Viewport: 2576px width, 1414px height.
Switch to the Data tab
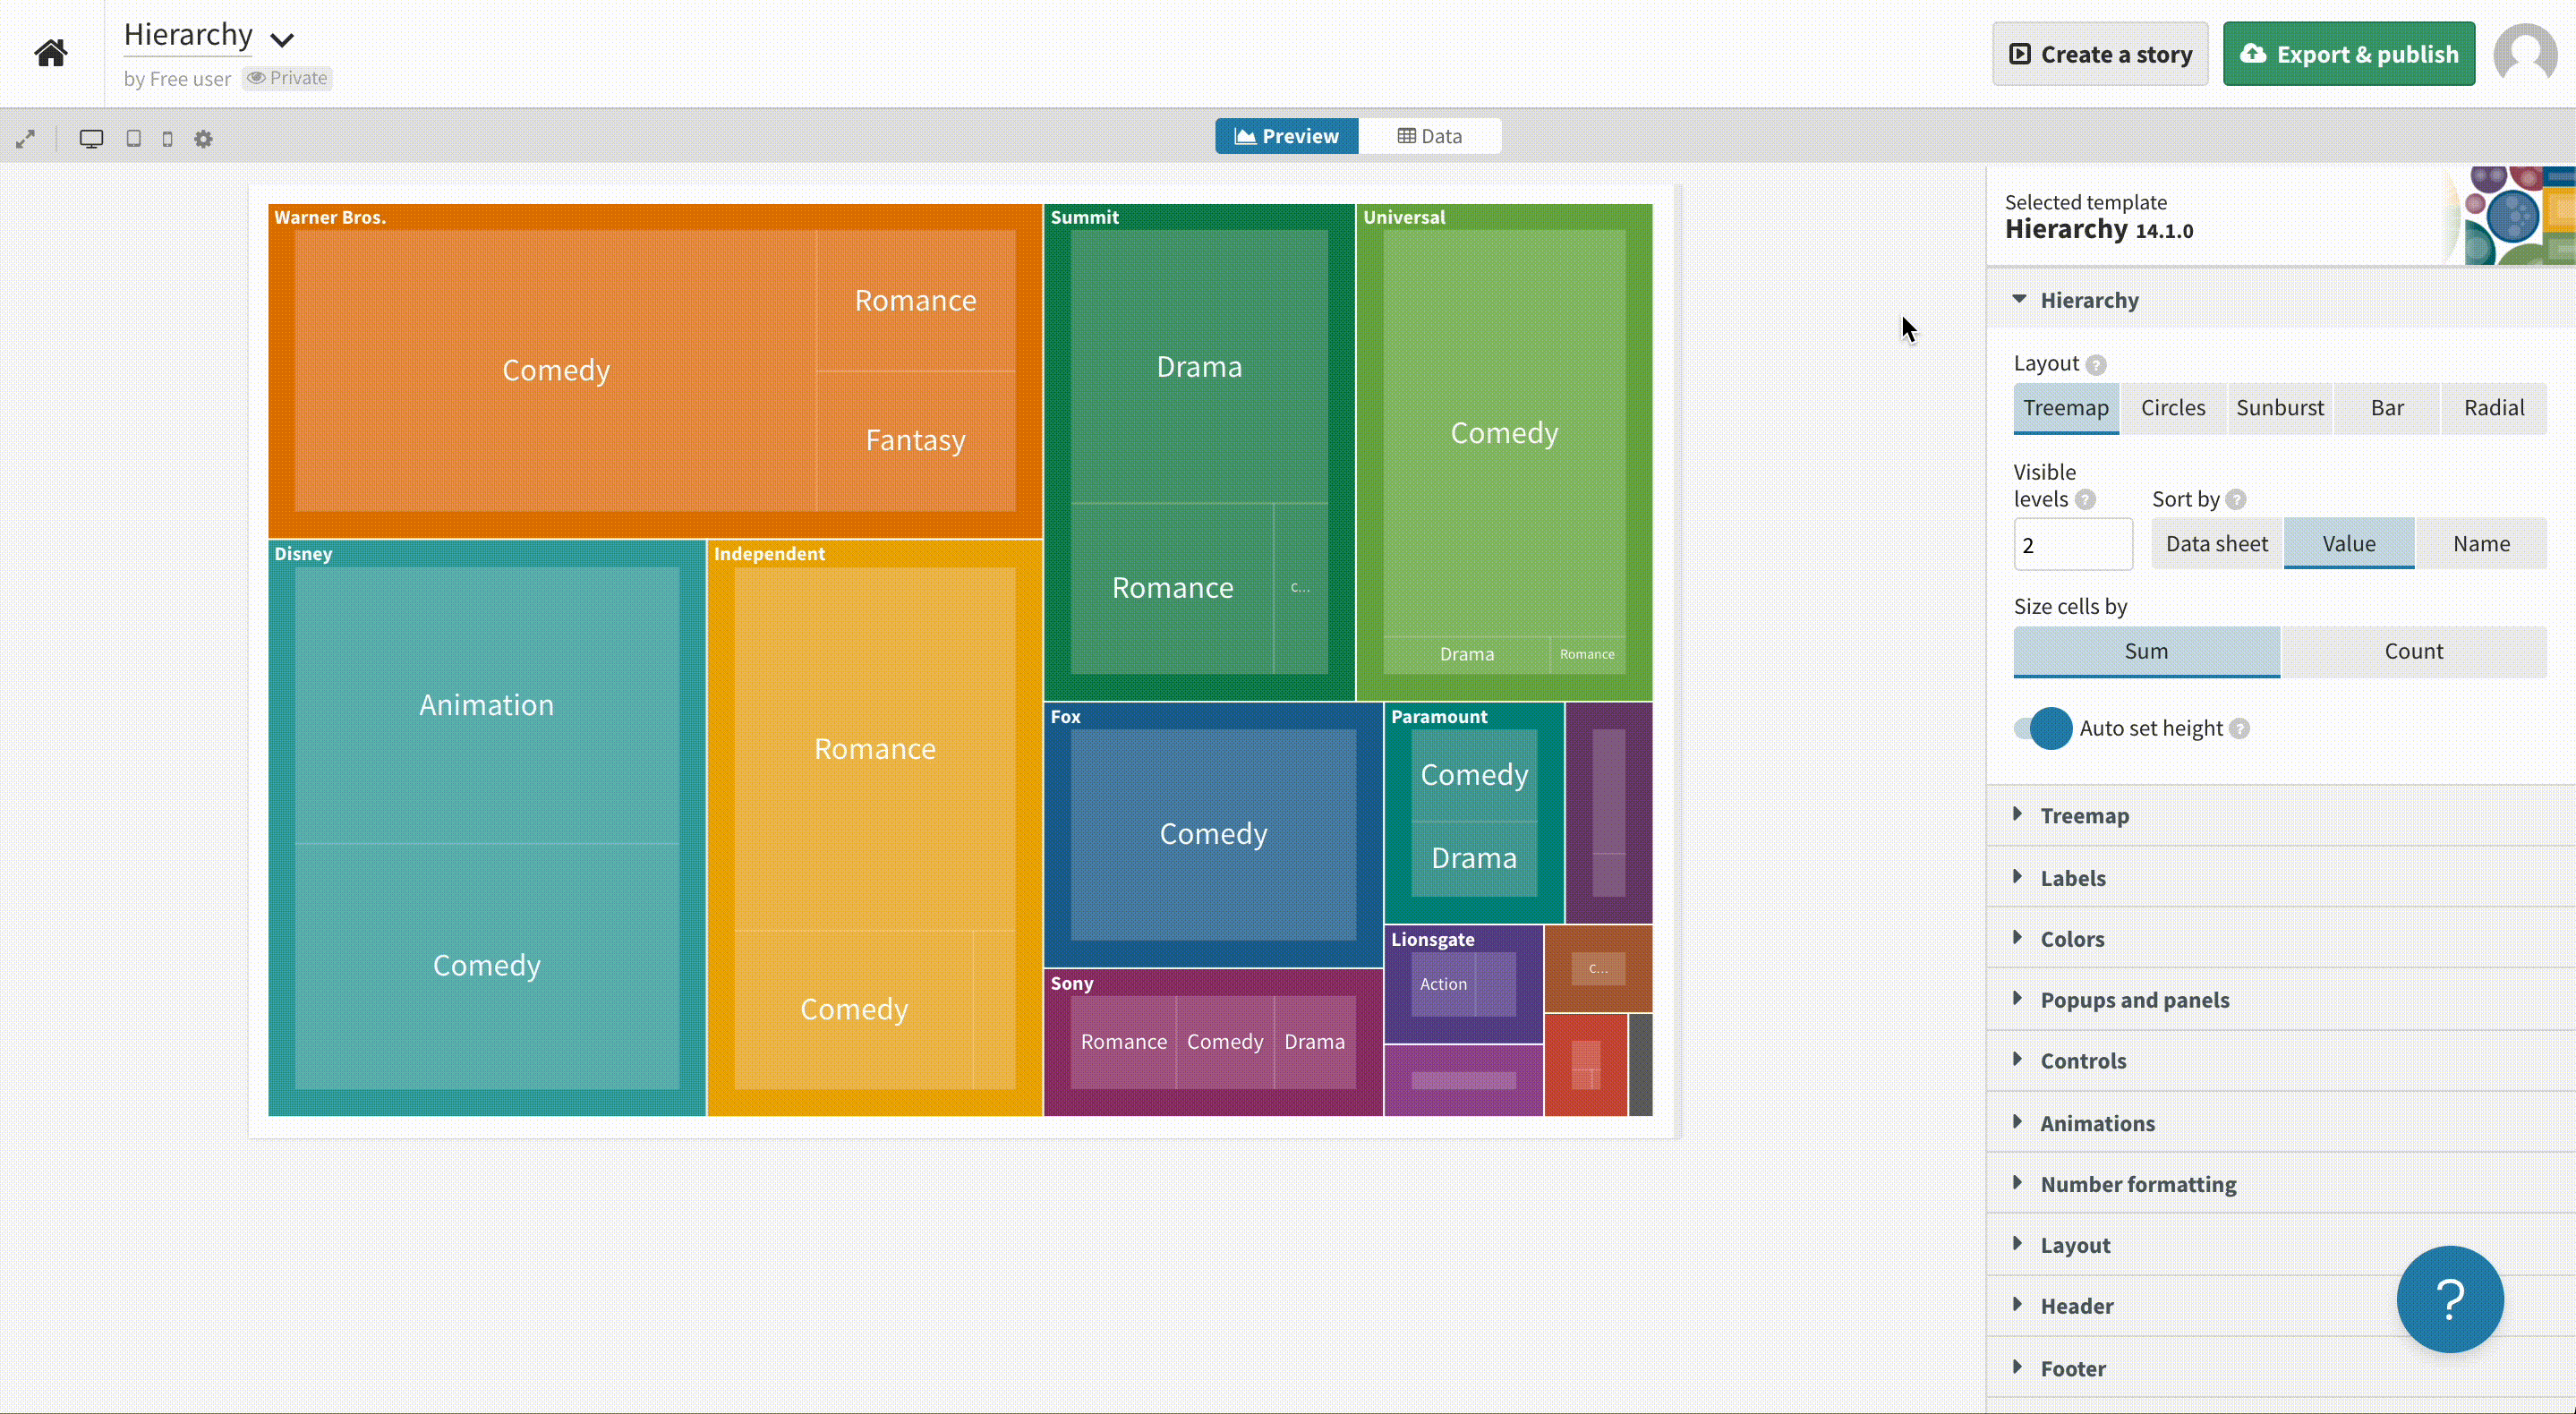[1429, 136]
